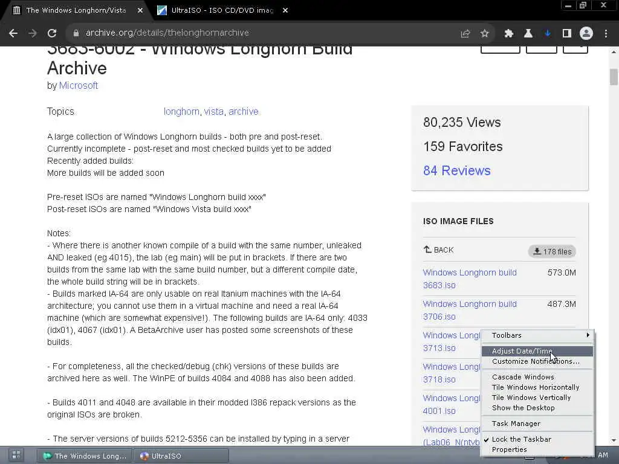This screenshot has width=619, height=464.
Task: Open the longhorn topic link
Action: 181,112
